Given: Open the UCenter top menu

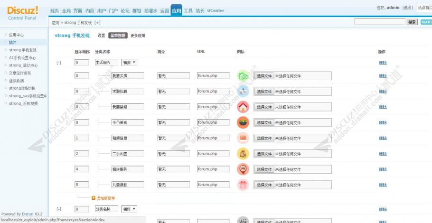Looking at the screenshot, I should 216,11.
